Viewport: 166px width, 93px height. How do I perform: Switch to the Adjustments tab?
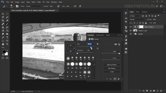click(x=100, y=35)
